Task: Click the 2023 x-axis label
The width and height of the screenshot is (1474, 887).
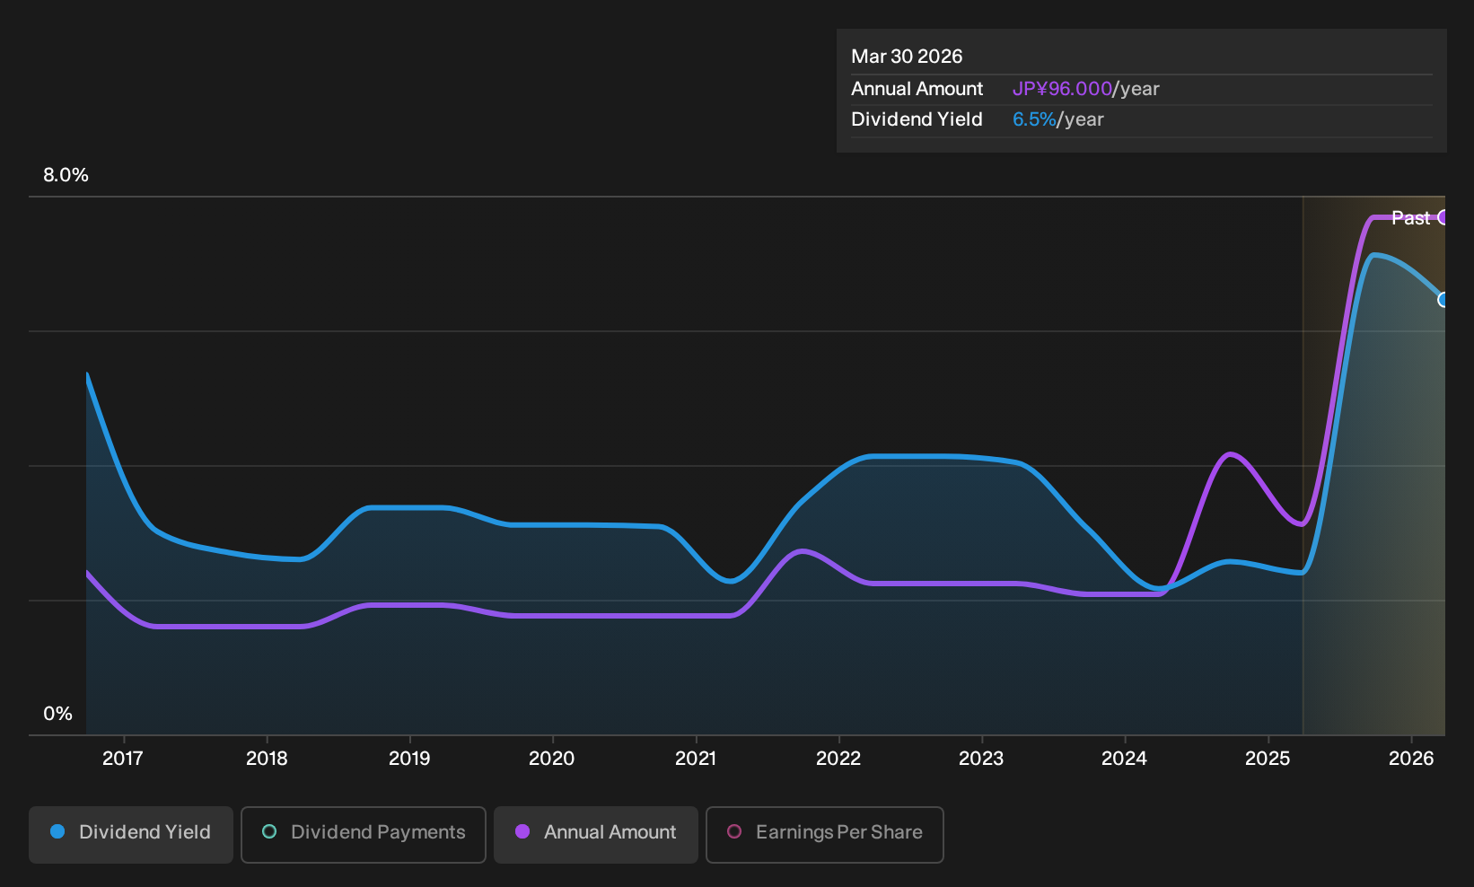Action: pos(981,759)
